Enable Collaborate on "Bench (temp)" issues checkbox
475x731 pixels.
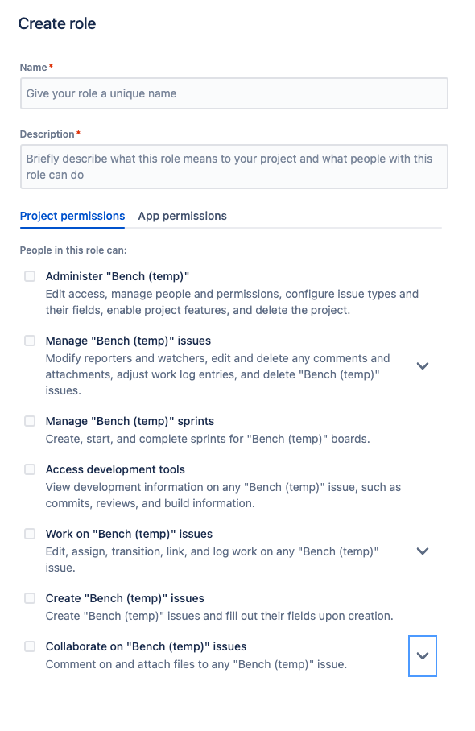(x=30, y=646)
